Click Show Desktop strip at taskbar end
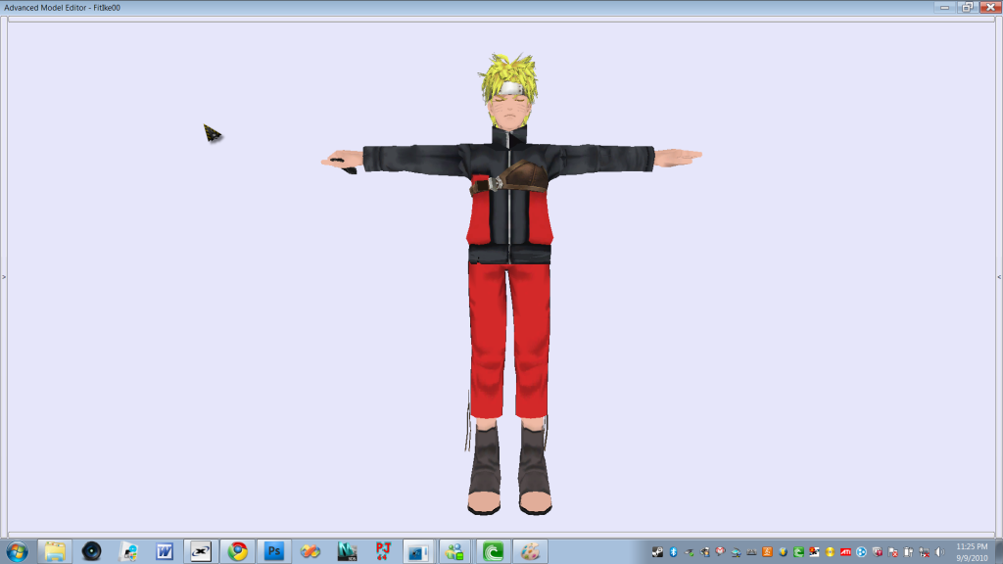Image resolution: width=1003 pixels, height=564 pixels. [x=998, y=551]
